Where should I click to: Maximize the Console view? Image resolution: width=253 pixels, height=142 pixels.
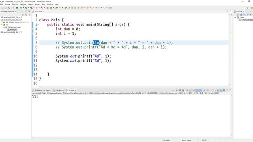pos(230,90)
